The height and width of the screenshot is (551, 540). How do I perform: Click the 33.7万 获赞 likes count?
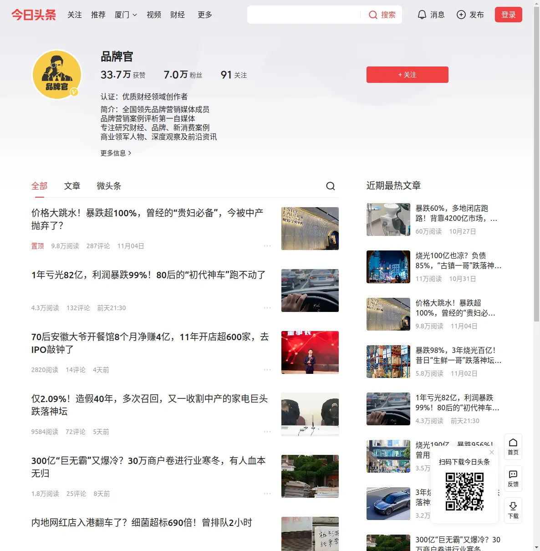point(123,75)
